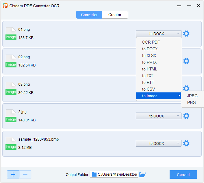
Task: Open settings gear for 3.jpg
Action: 186,116
